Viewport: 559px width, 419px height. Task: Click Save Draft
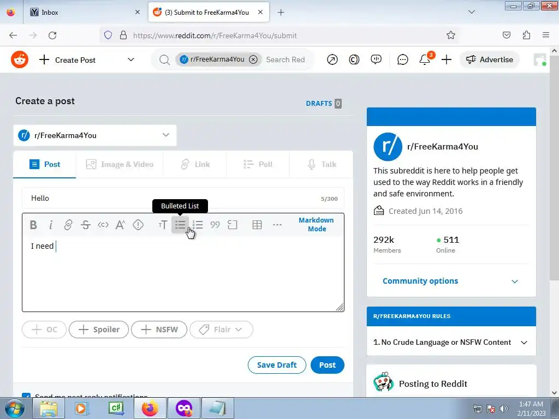[x=277, y=365]
